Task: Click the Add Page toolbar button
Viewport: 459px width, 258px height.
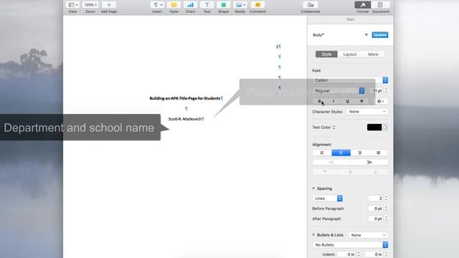Action: (x=109, y=5)
